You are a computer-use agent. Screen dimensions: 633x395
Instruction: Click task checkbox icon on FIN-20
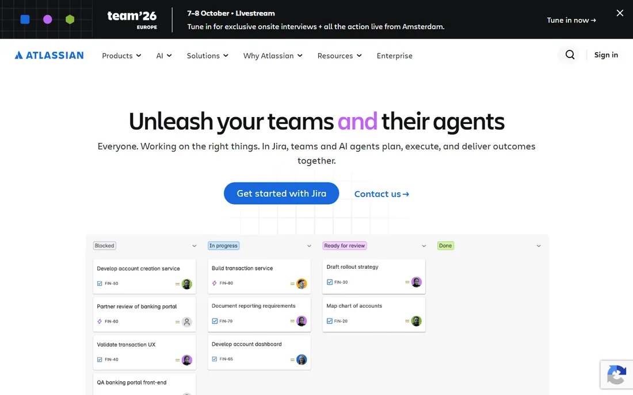click(x=329, y=321)
